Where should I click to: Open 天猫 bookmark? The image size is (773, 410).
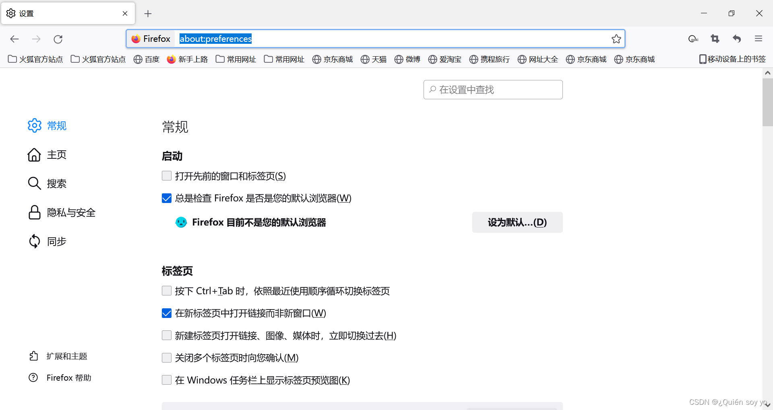coord(374,59)
